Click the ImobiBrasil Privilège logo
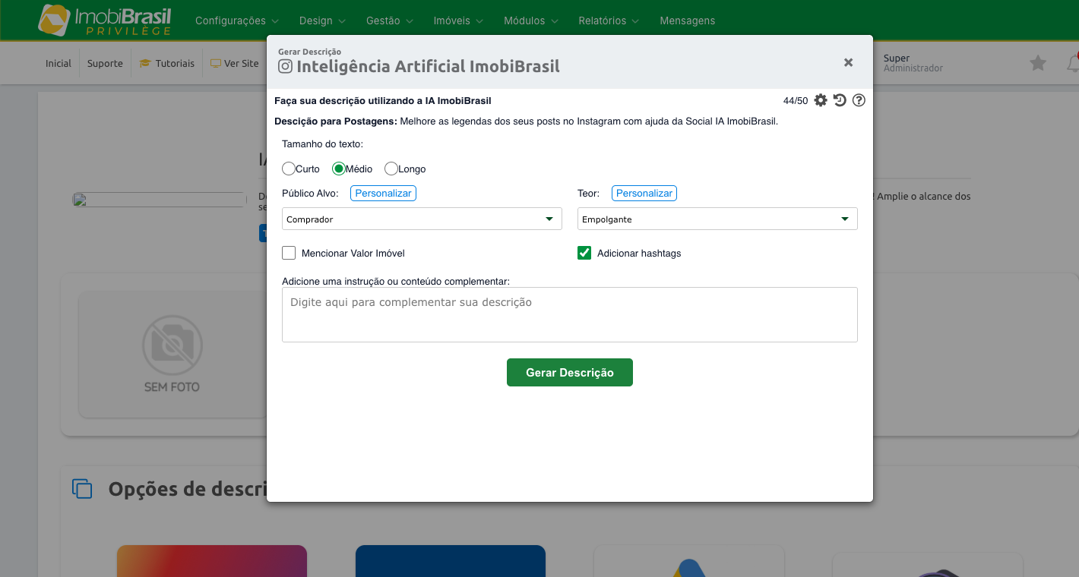The width and height of the screenshot is (1079, 577). click(x=105, y=20)
